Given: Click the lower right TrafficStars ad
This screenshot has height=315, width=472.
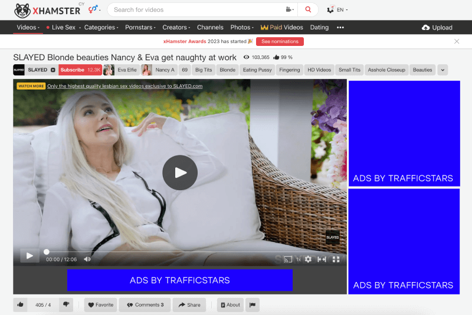Looking at the screenshot, I should 404,241.
